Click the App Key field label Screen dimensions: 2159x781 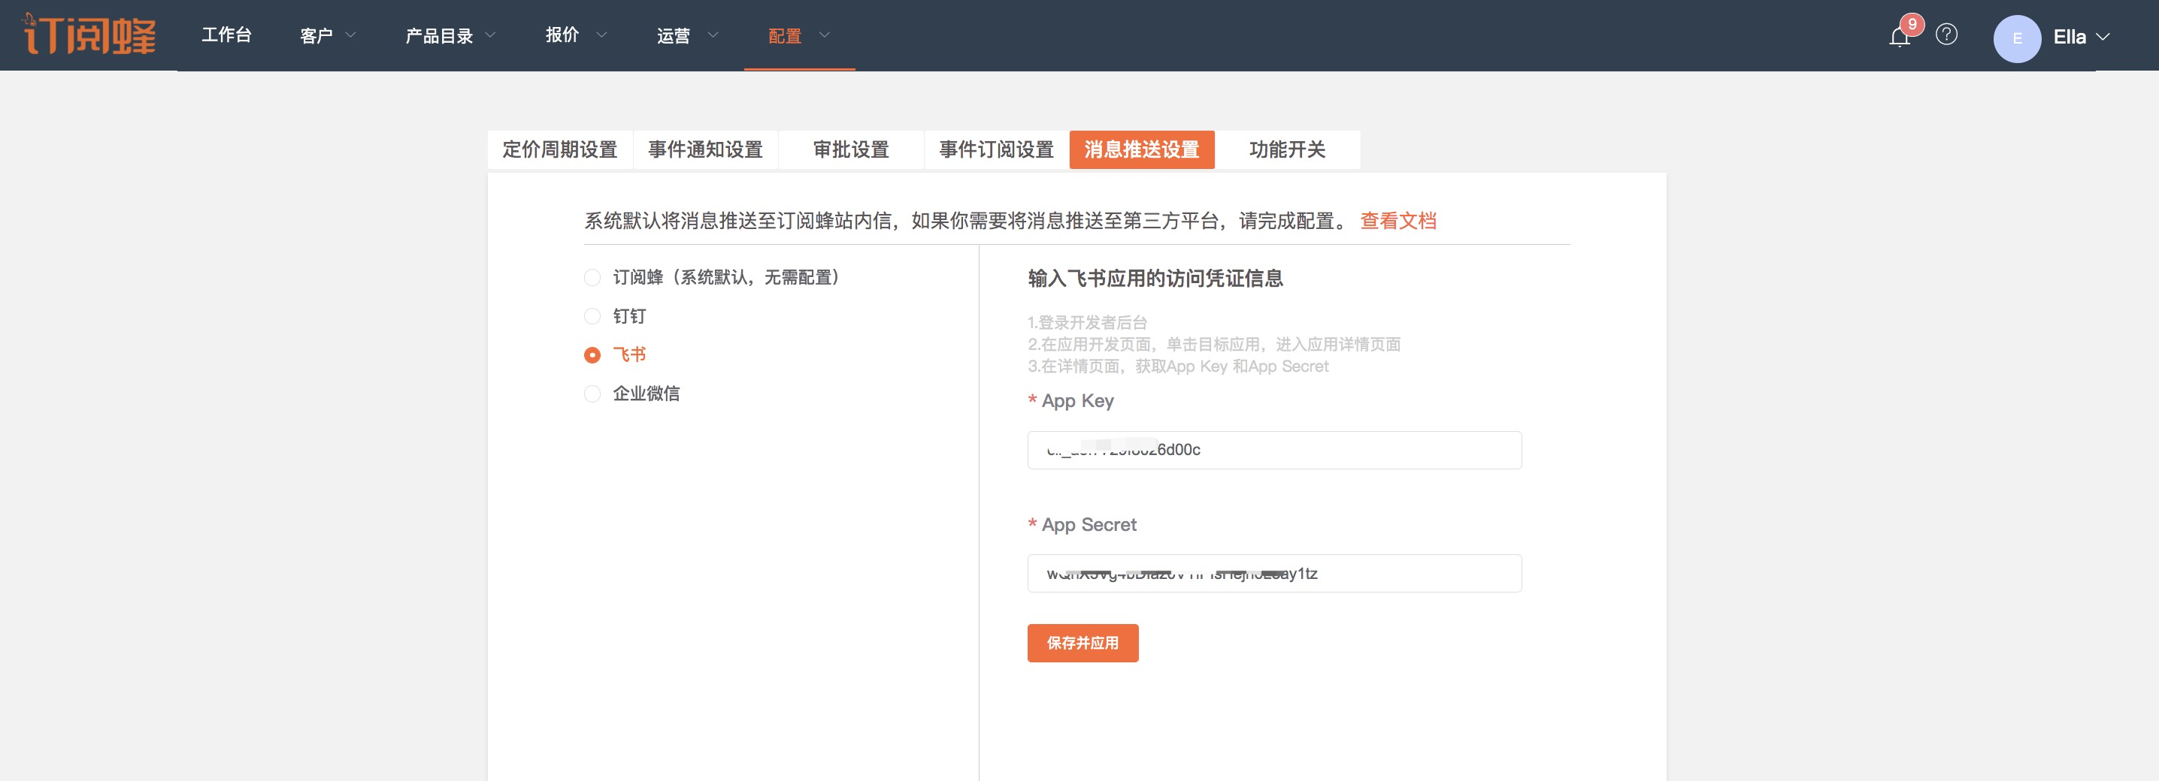pos(1077,401)
